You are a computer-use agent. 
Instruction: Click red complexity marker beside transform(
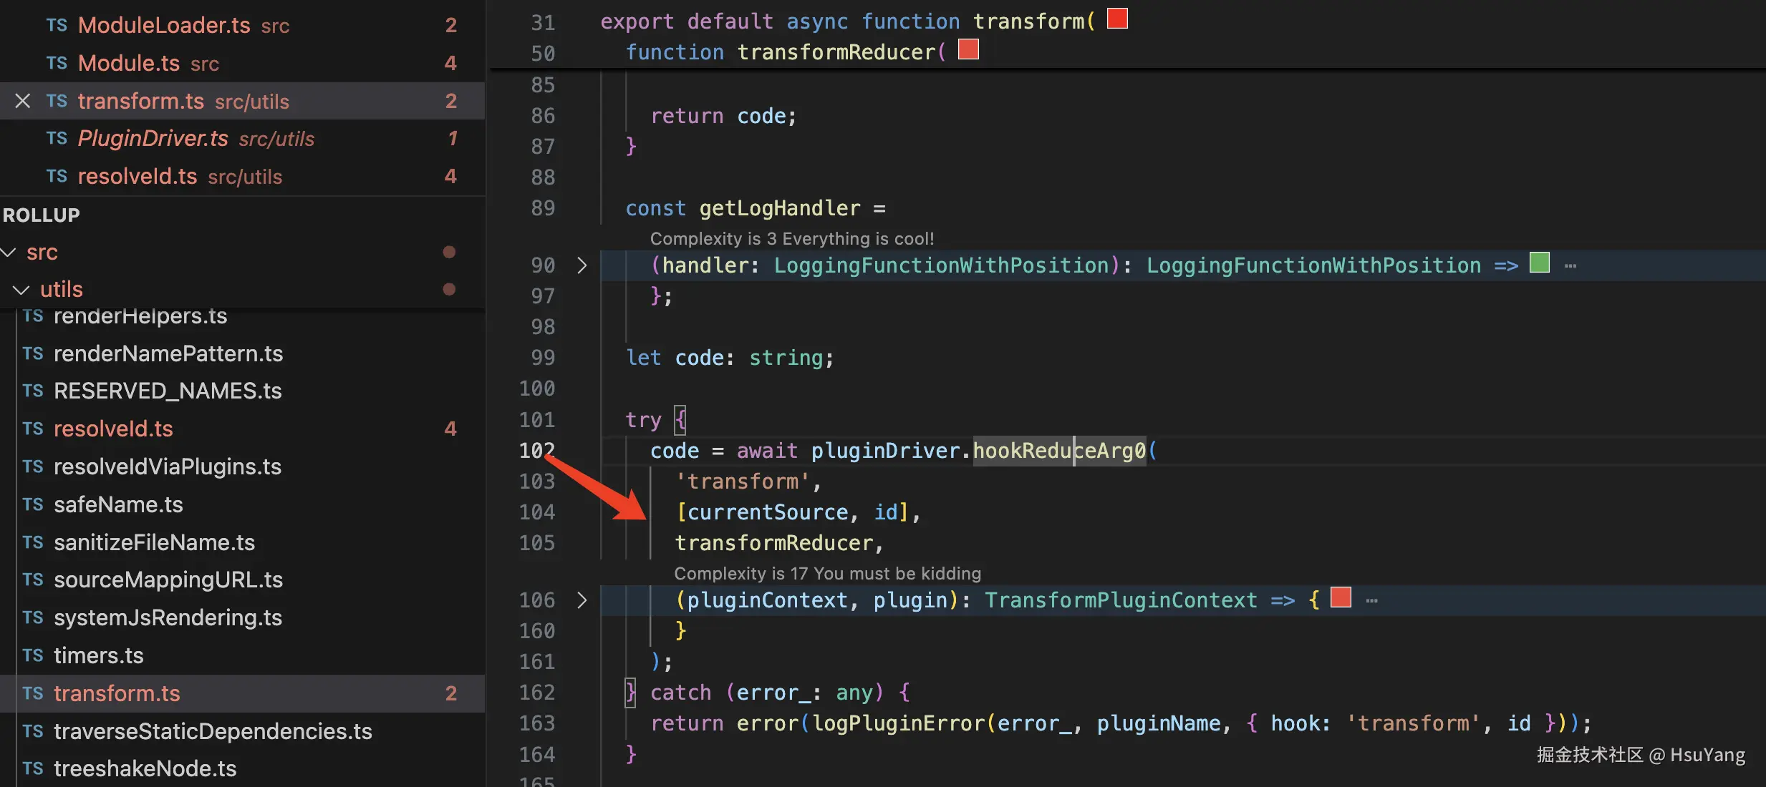[1116, 19]
